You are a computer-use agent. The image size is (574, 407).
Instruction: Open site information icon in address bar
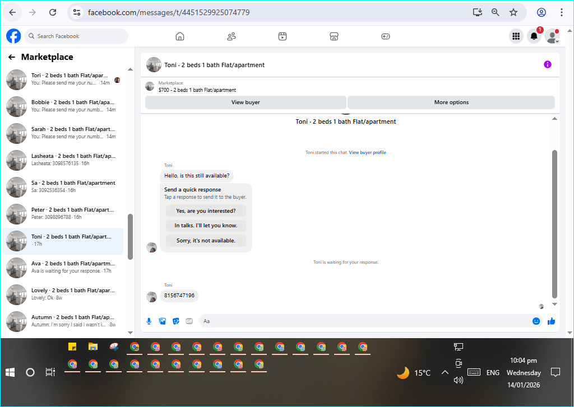point(77,12)
